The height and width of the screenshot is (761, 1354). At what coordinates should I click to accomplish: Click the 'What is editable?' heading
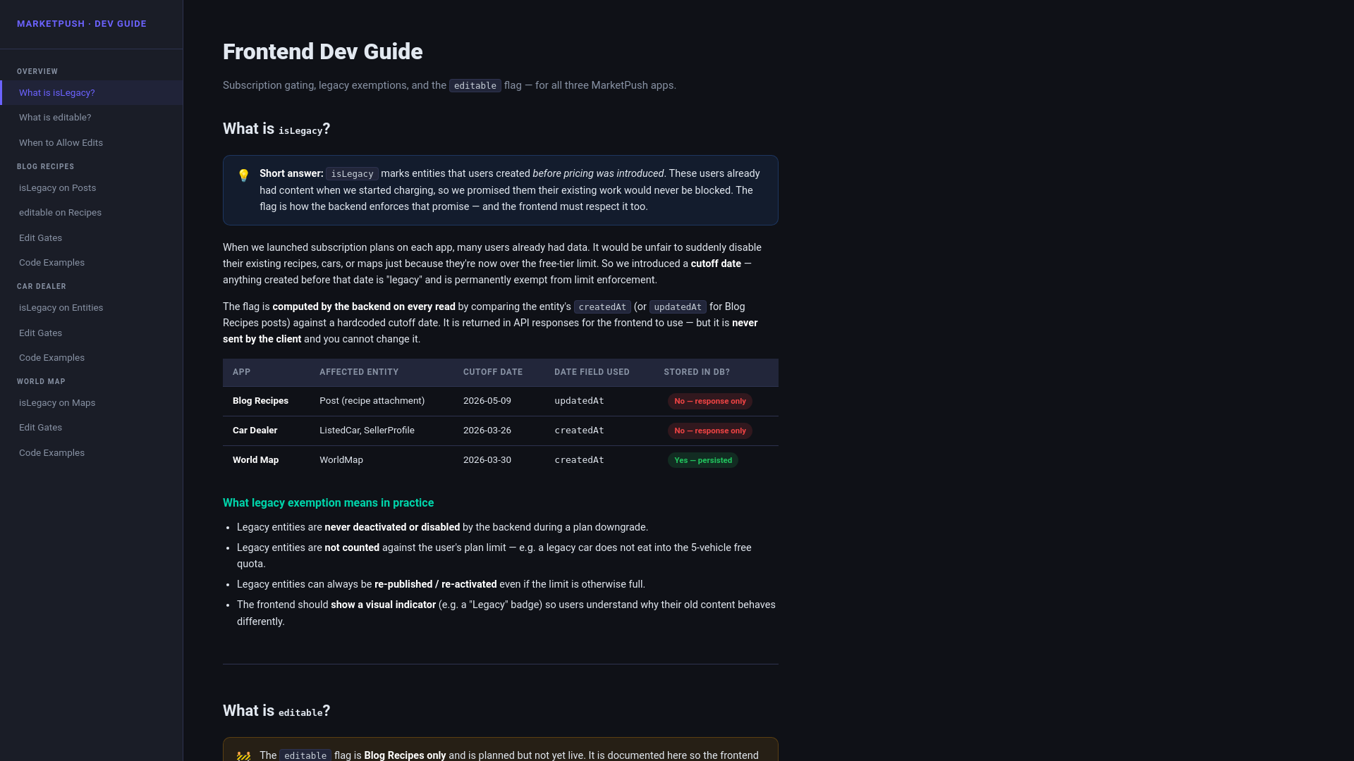276,711
